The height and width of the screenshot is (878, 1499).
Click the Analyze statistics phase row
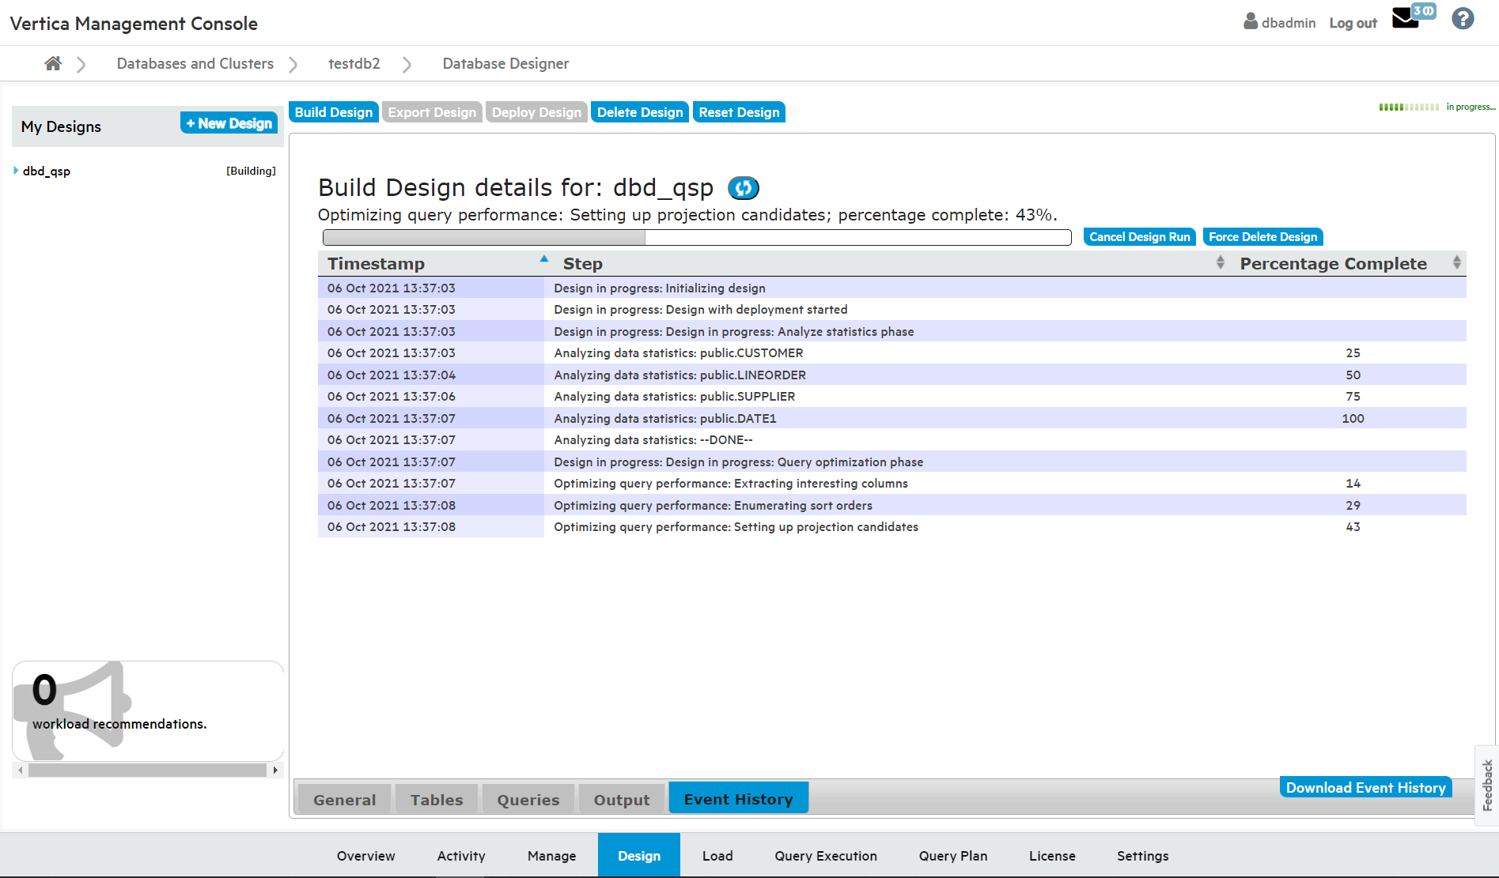[892, 331]
